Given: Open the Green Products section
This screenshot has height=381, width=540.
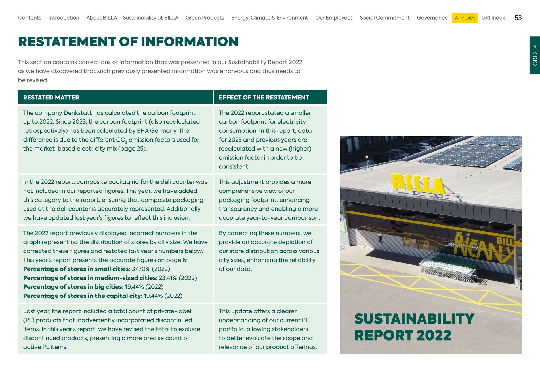Looking at the screenshot, I should [205, 18].
